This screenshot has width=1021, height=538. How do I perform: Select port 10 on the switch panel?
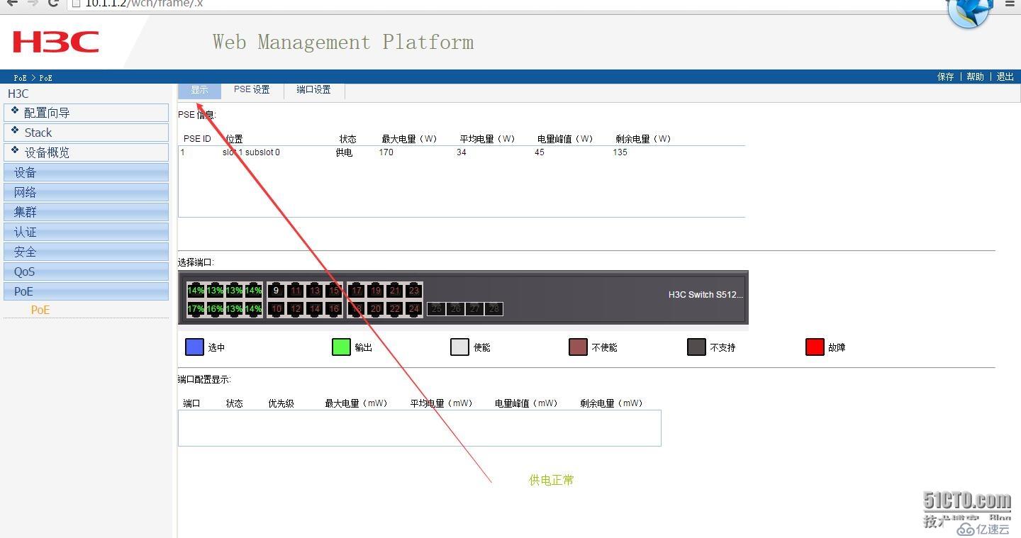[277, 309]
